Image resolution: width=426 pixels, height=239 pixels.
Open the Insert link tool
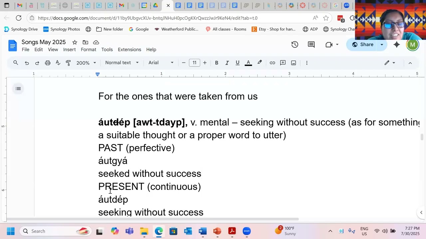pos(272,63)
